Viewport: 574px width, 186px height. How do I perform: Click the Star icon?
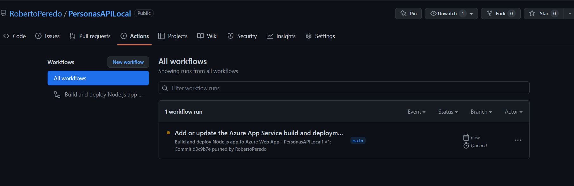coord(532,13)
